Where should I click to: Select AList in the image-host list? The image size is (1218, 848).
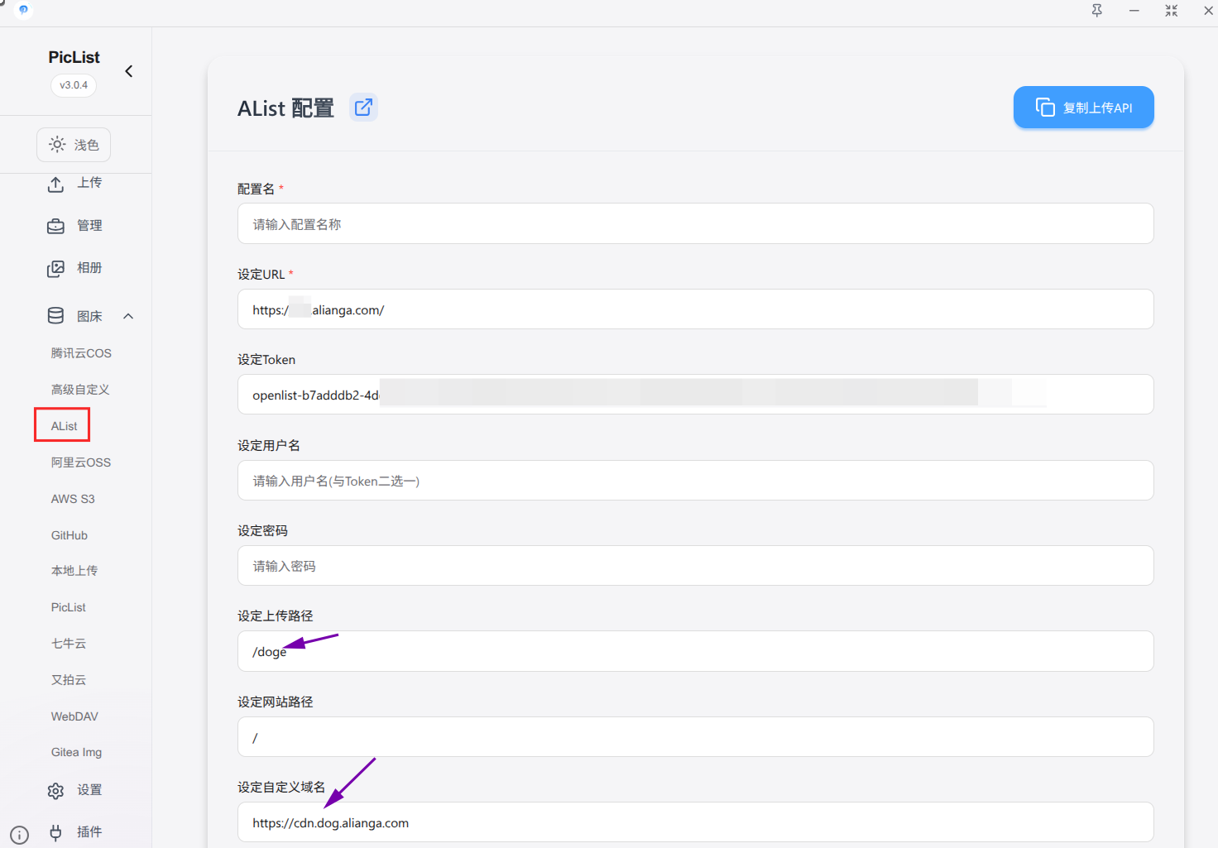(x=64, y=426)
